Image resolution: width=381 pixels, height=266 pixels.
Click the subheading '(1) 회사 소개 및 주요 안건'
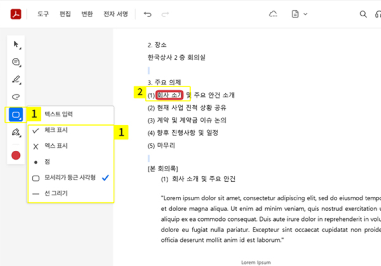tap(198, 179)
